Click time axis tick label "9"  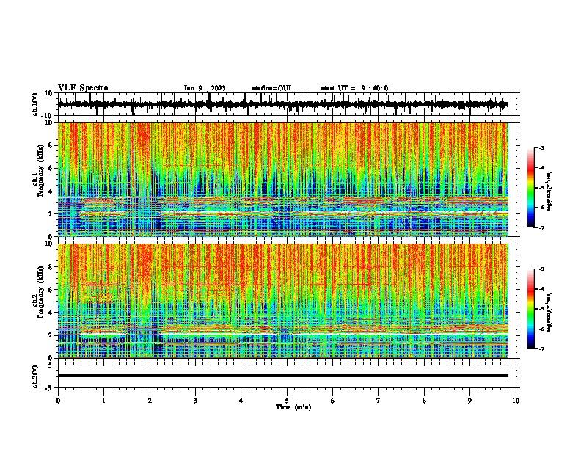pyautogui.click(x=469, y=401)
